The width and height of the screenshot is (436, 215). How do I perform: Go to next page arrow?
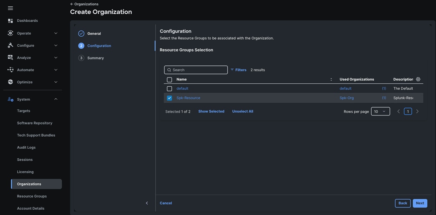click(x=417, y=111)
